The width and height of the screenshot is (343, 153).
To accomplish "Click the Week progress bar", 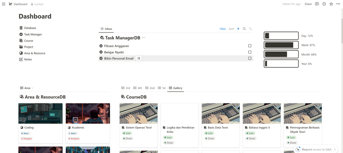I will click(281, 45).
